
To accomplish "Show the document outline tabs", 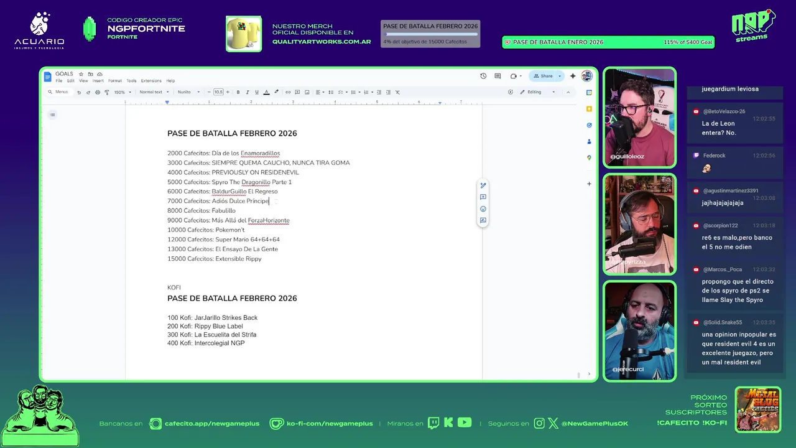I will coord(52,114).
